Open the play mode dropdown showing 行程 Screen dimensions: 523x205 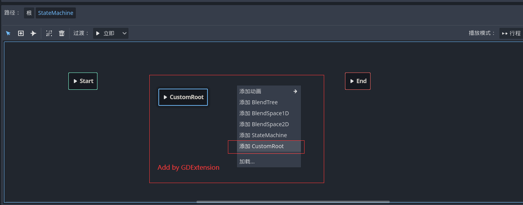tap(511, 33)
